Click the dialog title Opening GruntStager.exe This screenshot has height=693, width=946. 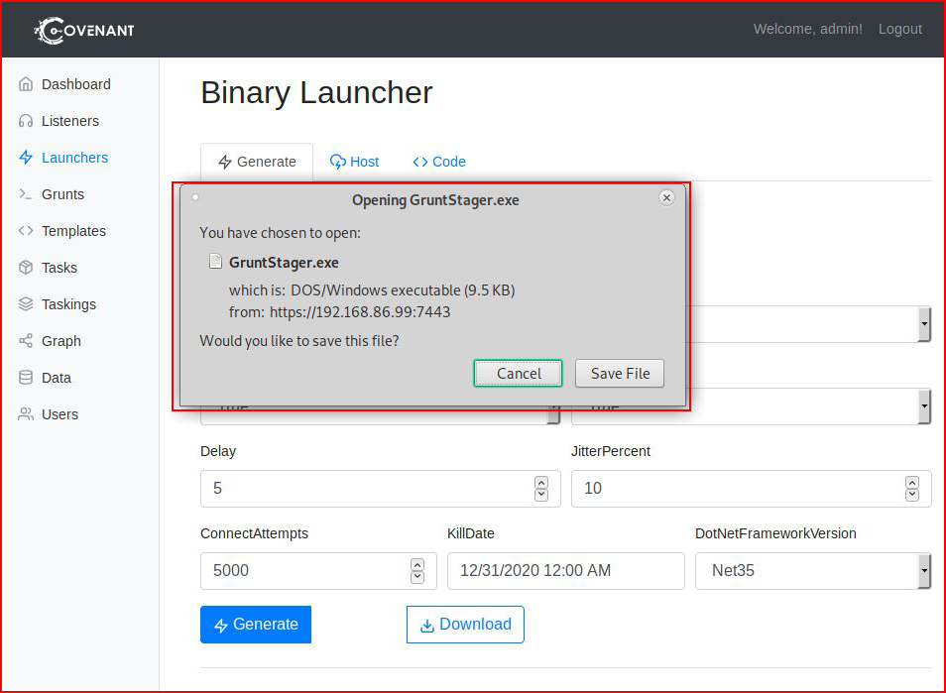(x=435, y=200)
